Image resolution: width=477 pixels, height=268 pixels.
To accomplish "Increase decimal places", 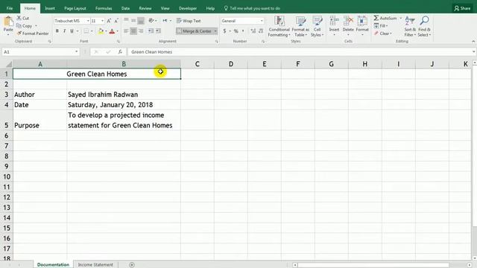I will (x=253, y=31).
